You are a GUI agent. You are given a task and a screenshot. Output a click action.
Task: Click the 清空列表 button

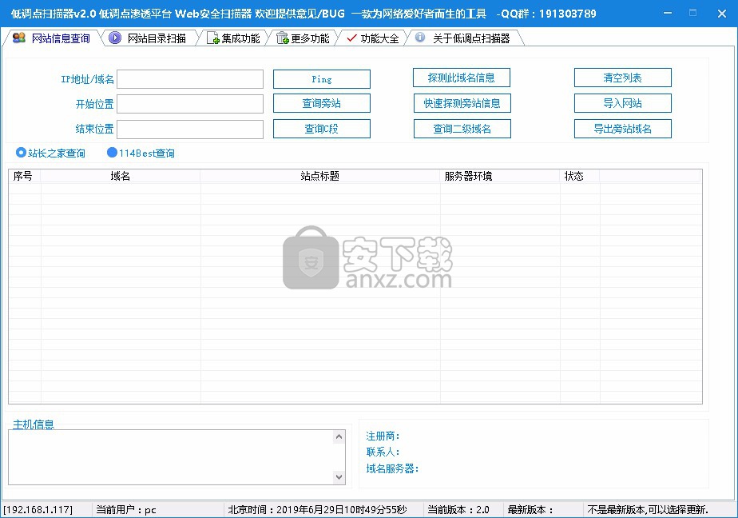[623, 78]
